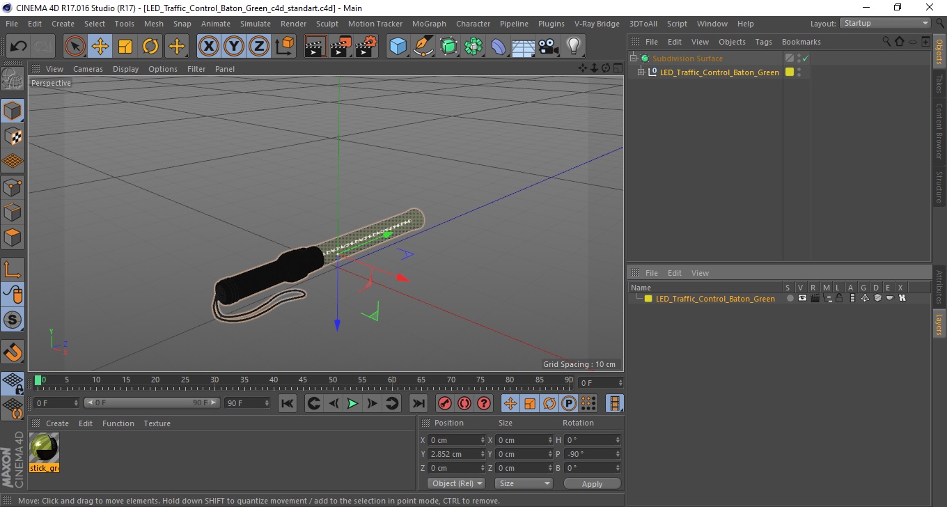
Task: Toggle Z axis lock
Action: point(259,47)
